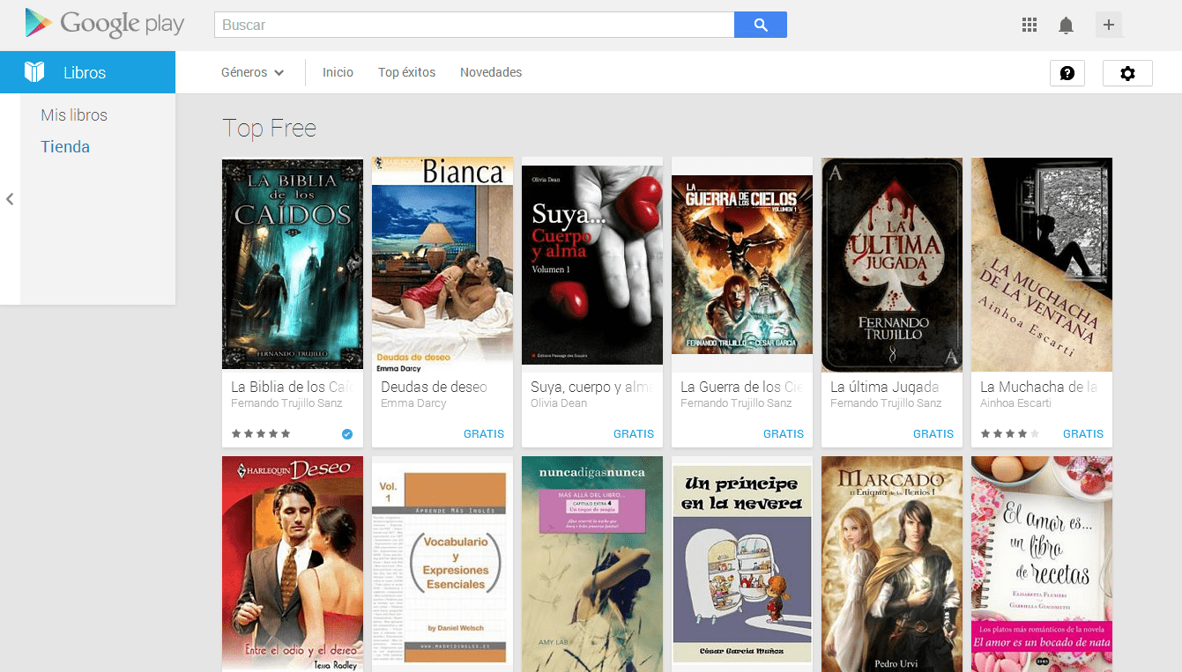1182x672 pixels.
Task: Click the Libros book icon
Action: pyautogui.click(x=33, y=72)
